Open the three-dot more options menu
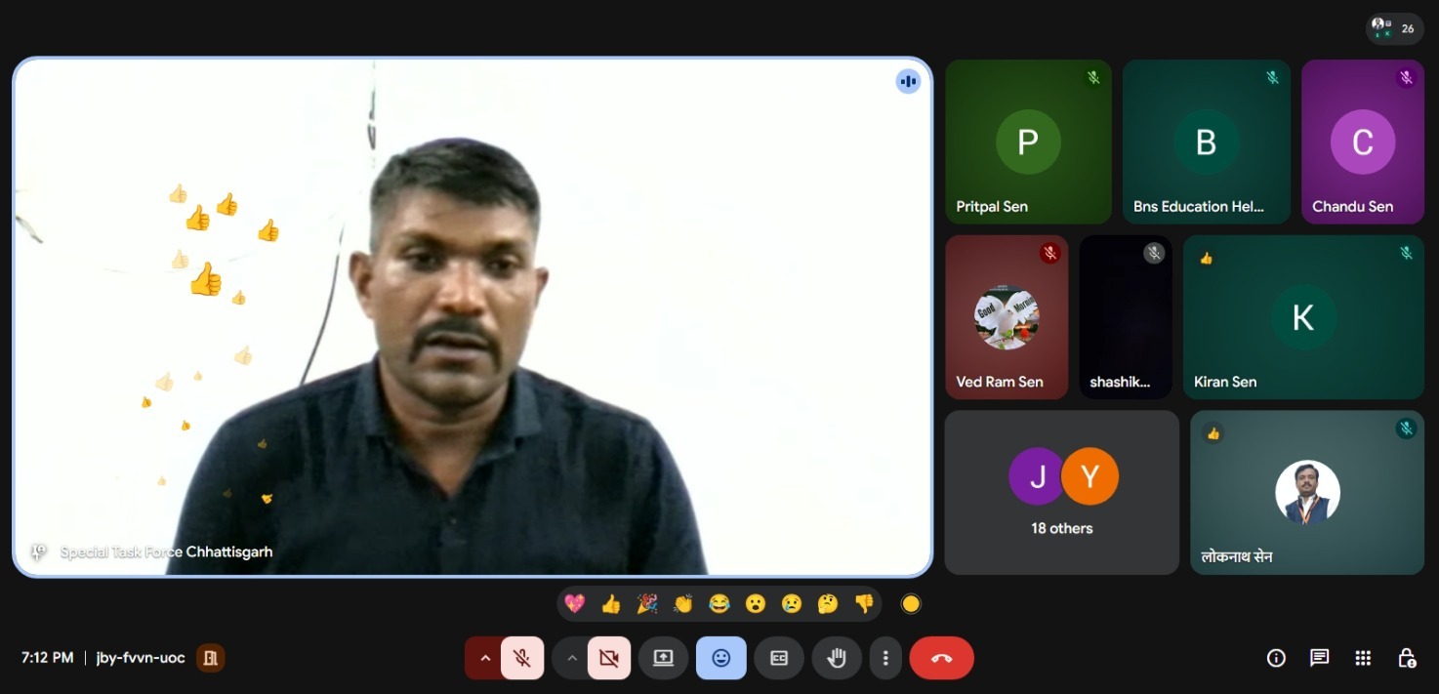Image resolution: width=1439 pixels, height=694 pixels. click(x=885, y=658)
